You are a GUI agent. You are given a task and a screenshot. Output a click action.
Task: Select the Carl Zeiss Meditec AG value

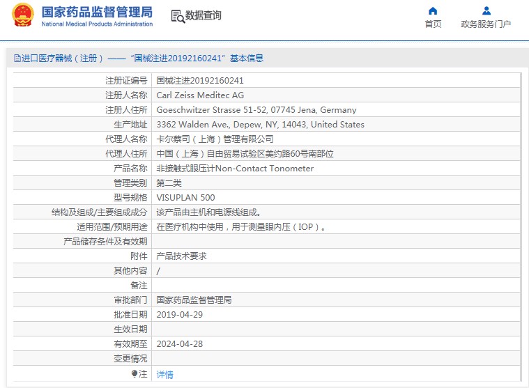200,95
